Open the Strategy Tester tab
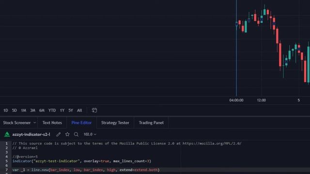 tap(115, 123)
